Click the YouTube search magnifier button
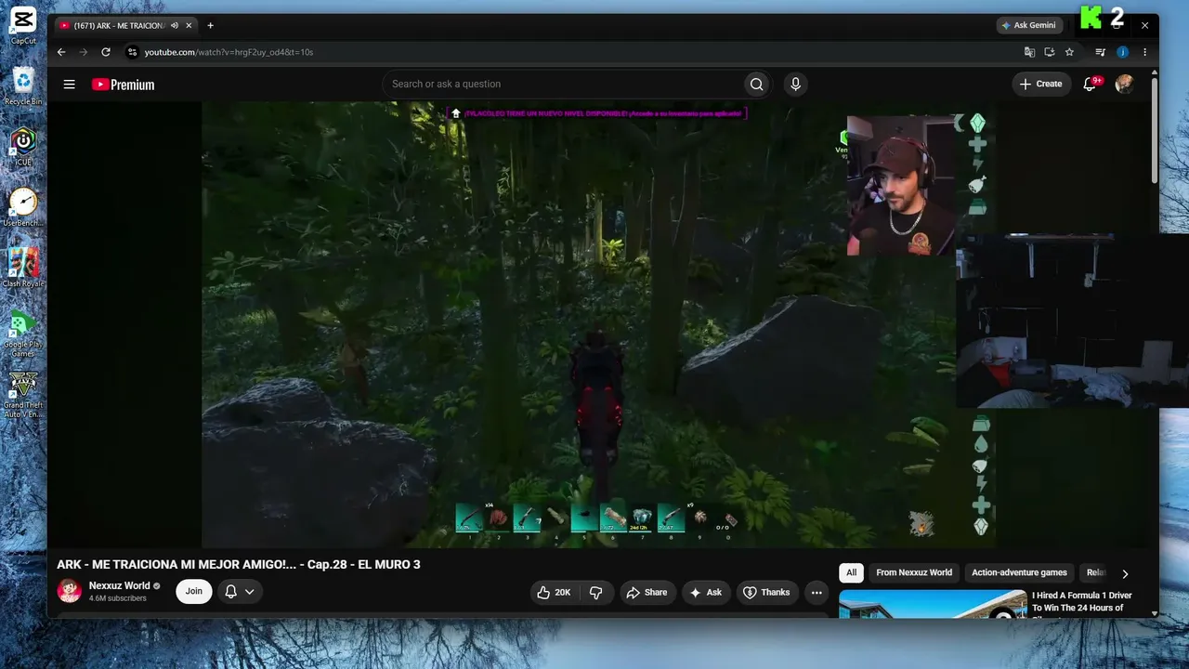 coord(757,85)
